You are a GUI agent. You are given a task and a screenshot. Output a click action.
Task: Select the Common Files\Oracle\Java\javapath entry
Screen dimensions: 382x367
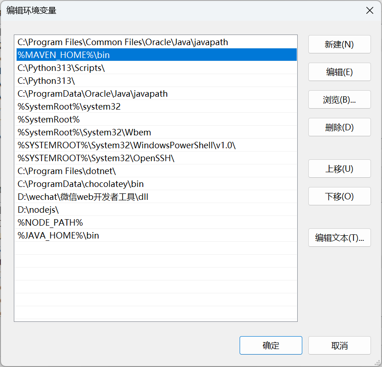[x=156, y=42]
